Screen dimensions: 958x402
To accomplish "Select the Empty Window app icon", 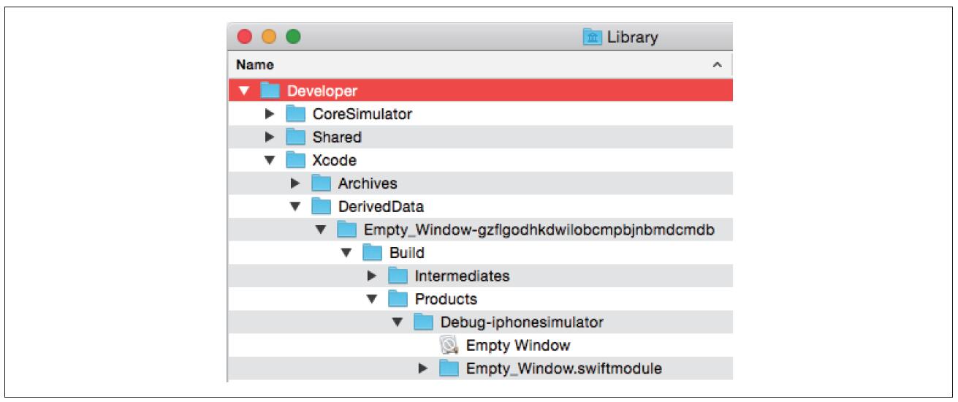I will coord(449,345).
